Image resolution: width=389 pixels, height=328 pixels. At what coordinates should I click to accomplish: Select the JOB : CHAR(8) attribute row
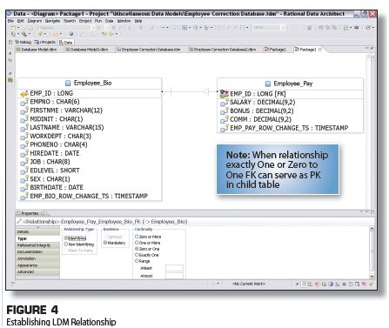pyautogui.click(x=90, y=162)
